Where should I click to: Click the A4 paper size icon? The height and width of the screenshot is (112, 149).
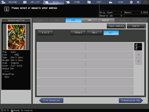pyautogui.click(x=18, y=55)
